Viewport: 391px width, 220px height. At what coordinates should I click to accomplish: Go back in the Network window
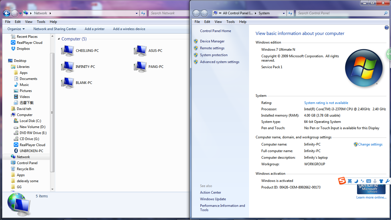click(x=7, y=13)
